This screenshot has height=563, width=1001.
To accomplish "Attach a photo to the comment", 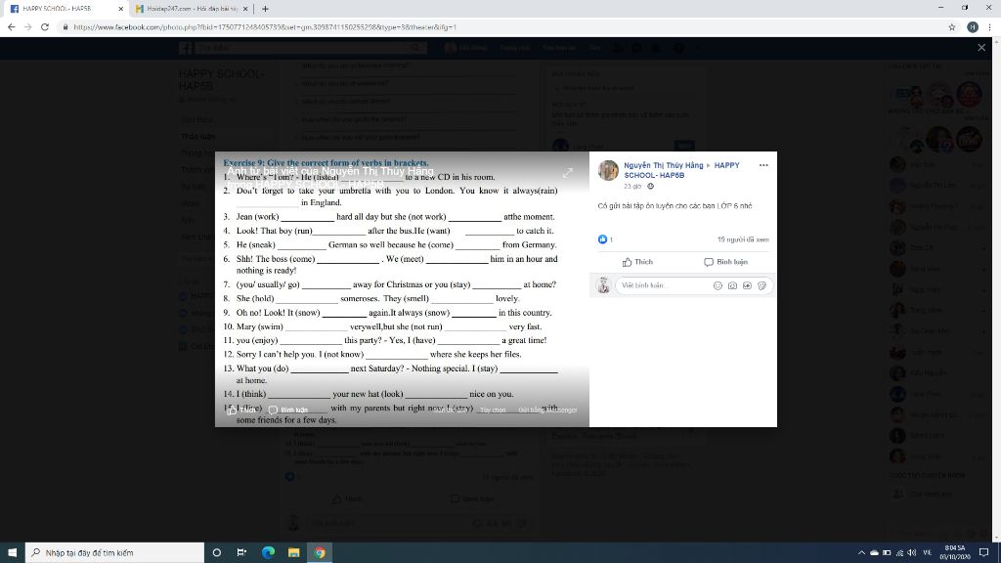I will (x=732, y=285).
